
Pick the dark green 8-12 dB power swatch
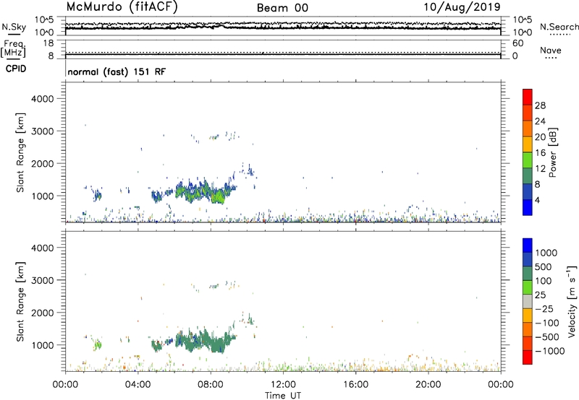[528, 175]
